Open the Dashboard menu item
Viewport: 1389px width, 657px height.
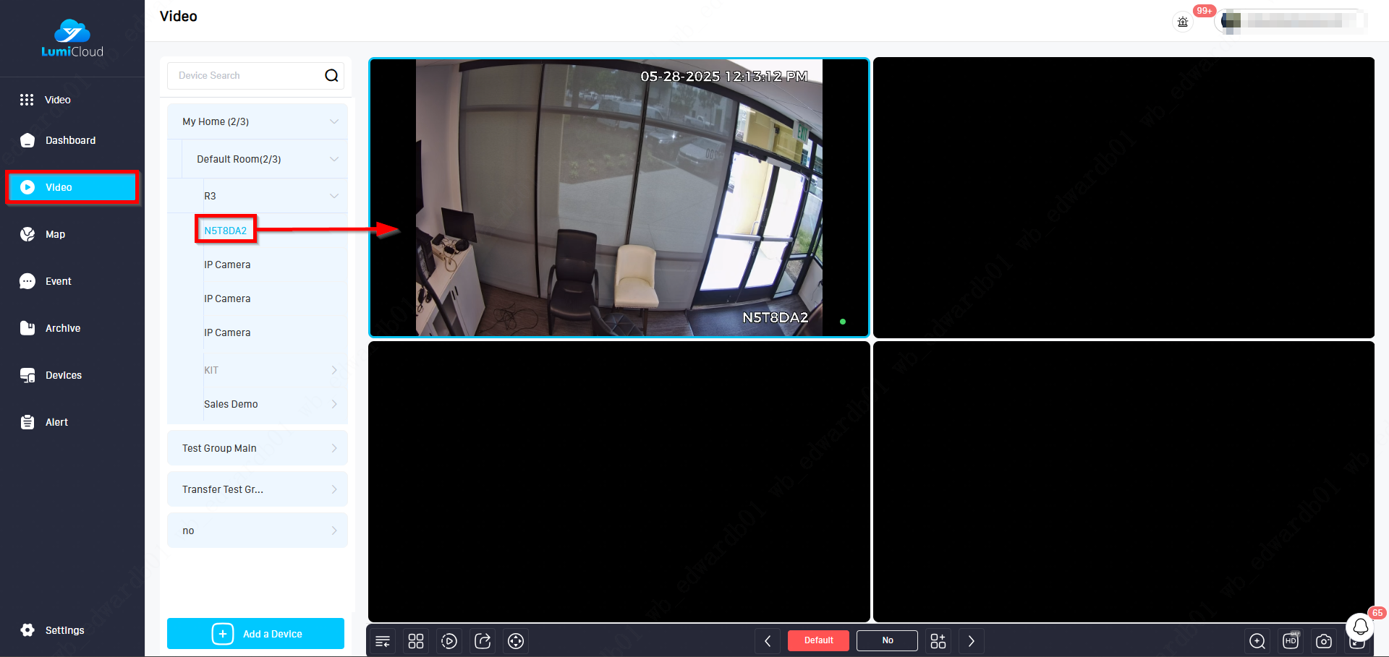[70, 140]
